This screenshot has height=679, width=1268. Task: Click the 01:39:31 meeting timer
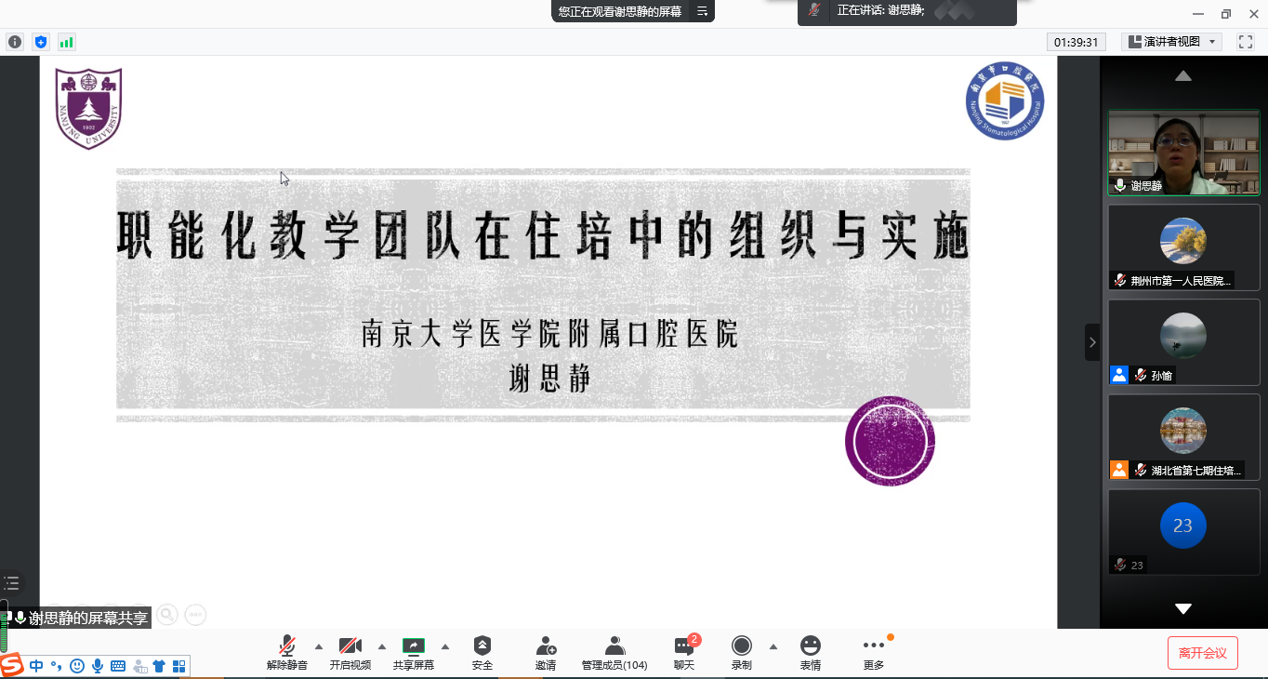tap(1077, 42)
